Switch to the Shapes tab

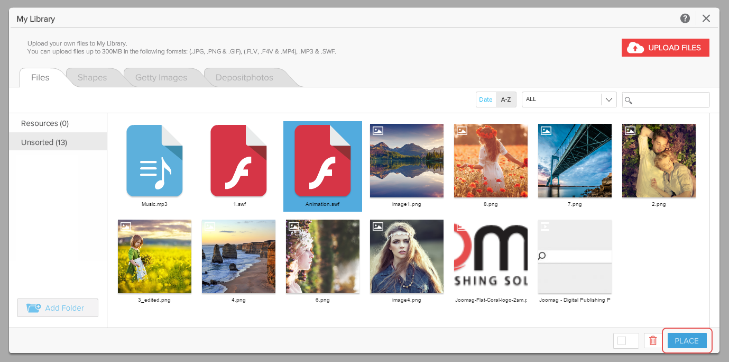click(92, 78)
